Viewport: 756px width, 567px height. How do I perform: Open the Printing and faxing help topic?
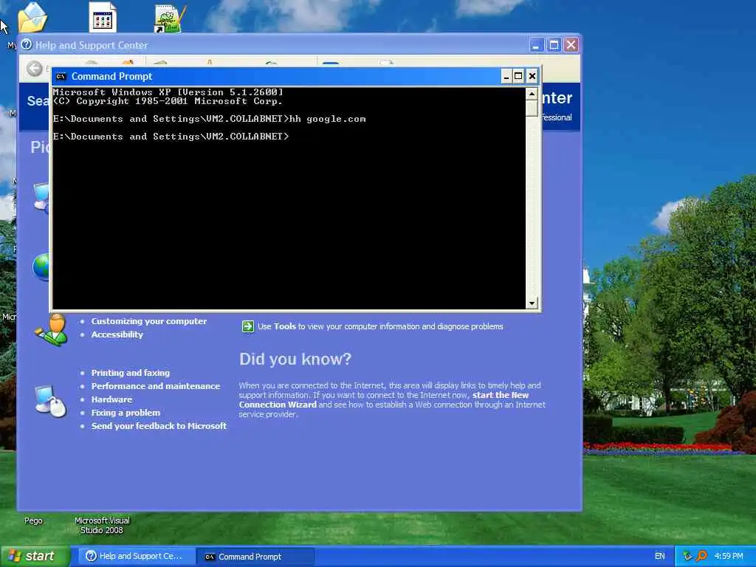(x=131, y=373)
